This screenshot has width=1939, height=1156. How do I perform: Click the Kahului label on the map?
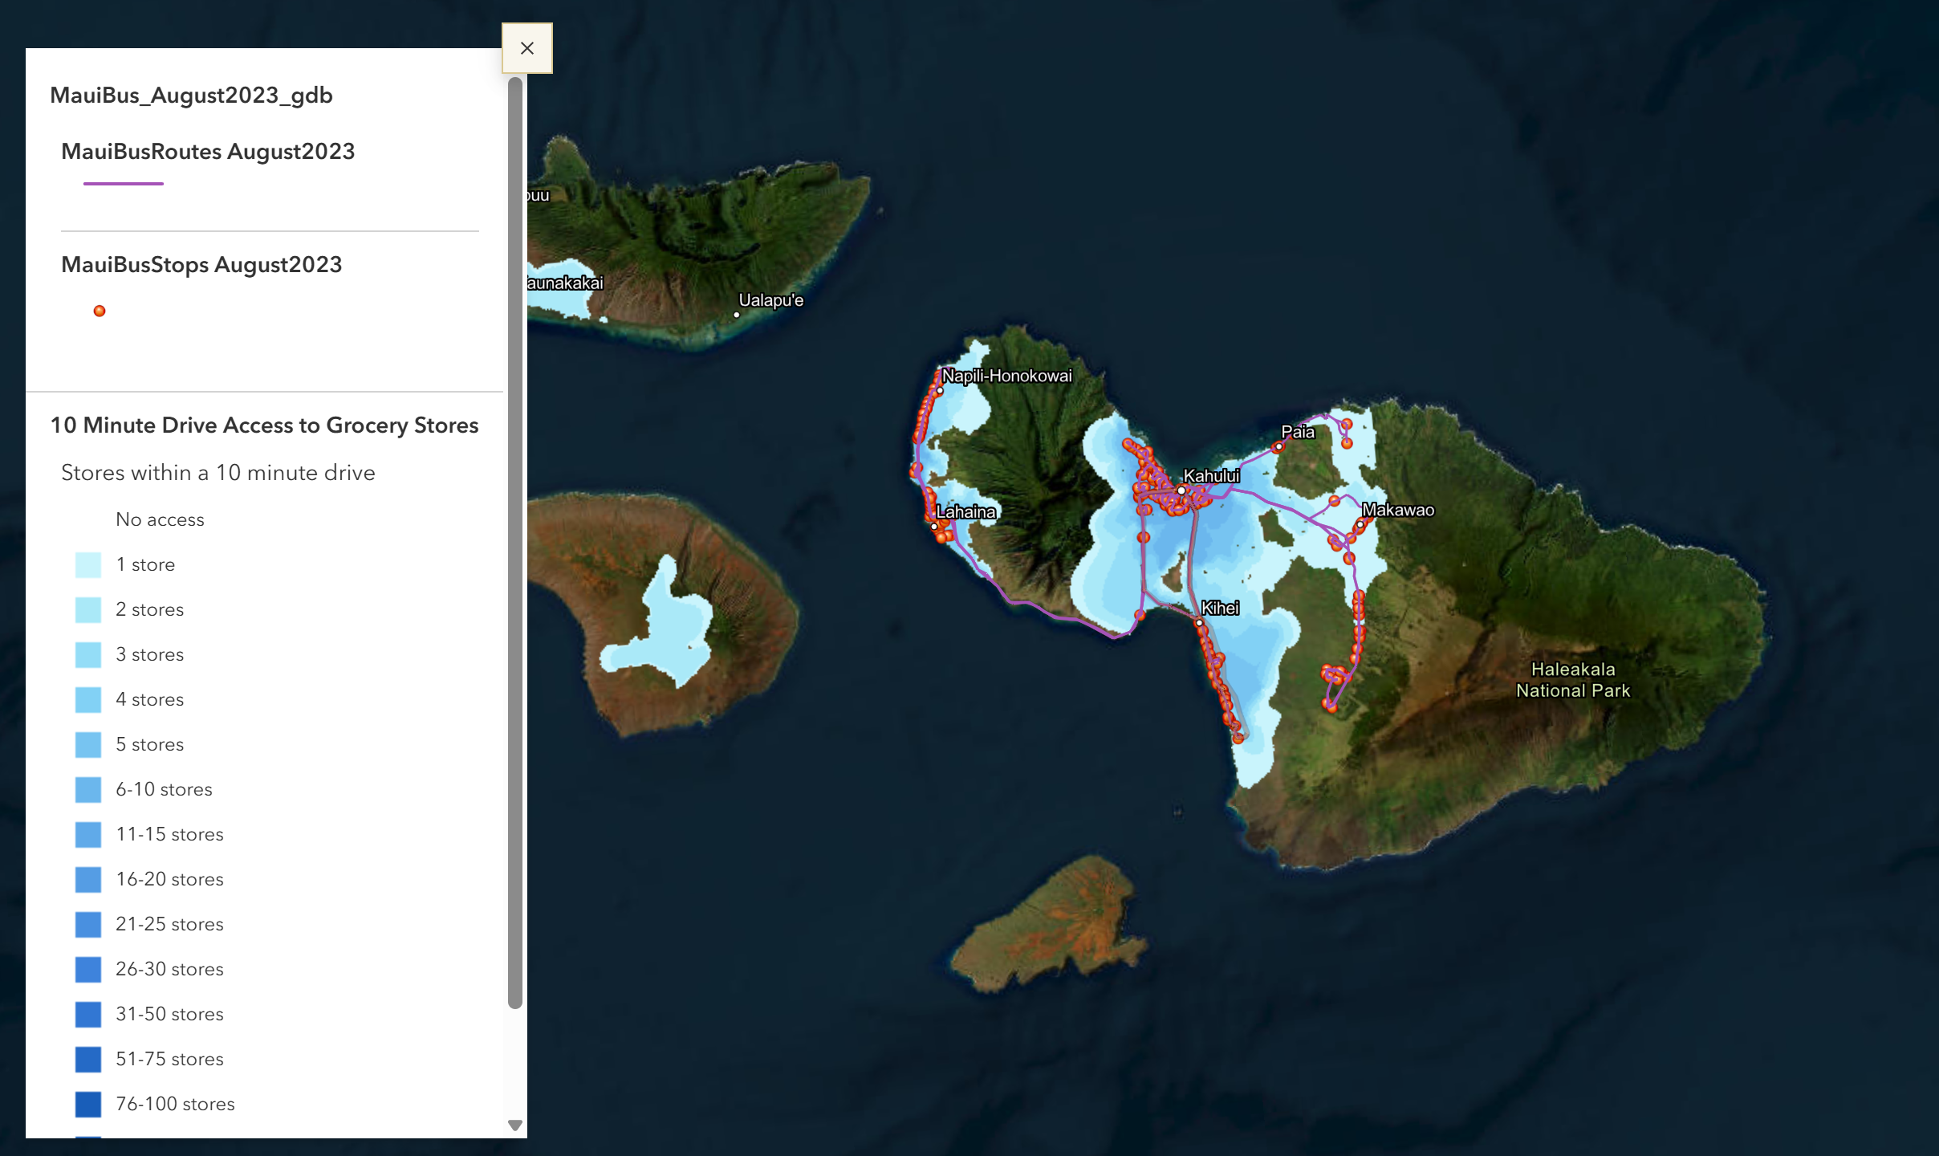click(1211, 476)
